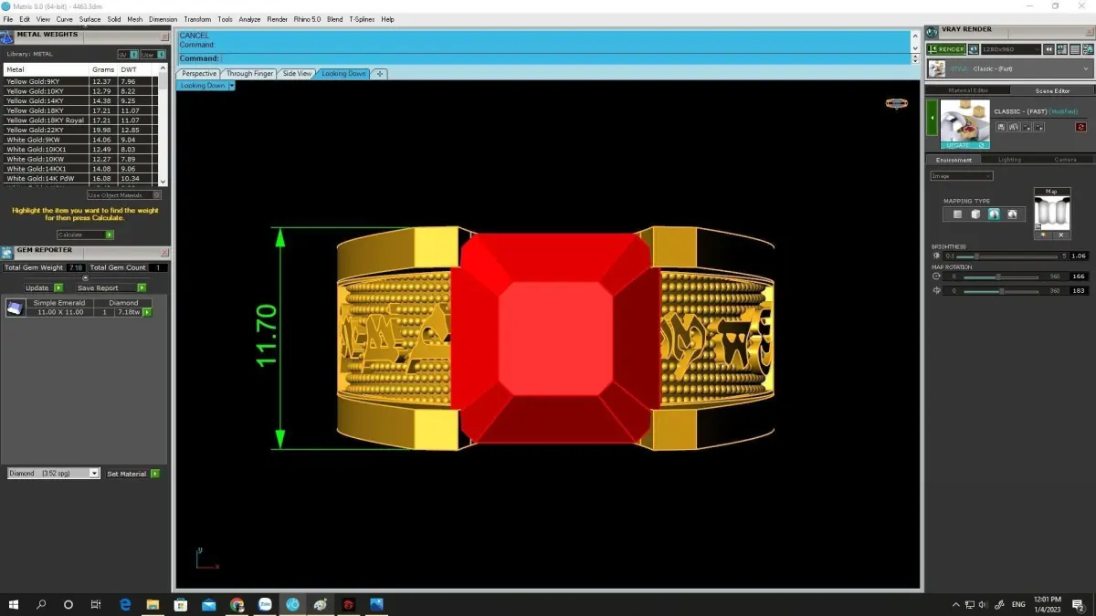Open the Looking Down viewport label dropdown
This screenshot has width=1096, height=616.
[x=232, y=86]
